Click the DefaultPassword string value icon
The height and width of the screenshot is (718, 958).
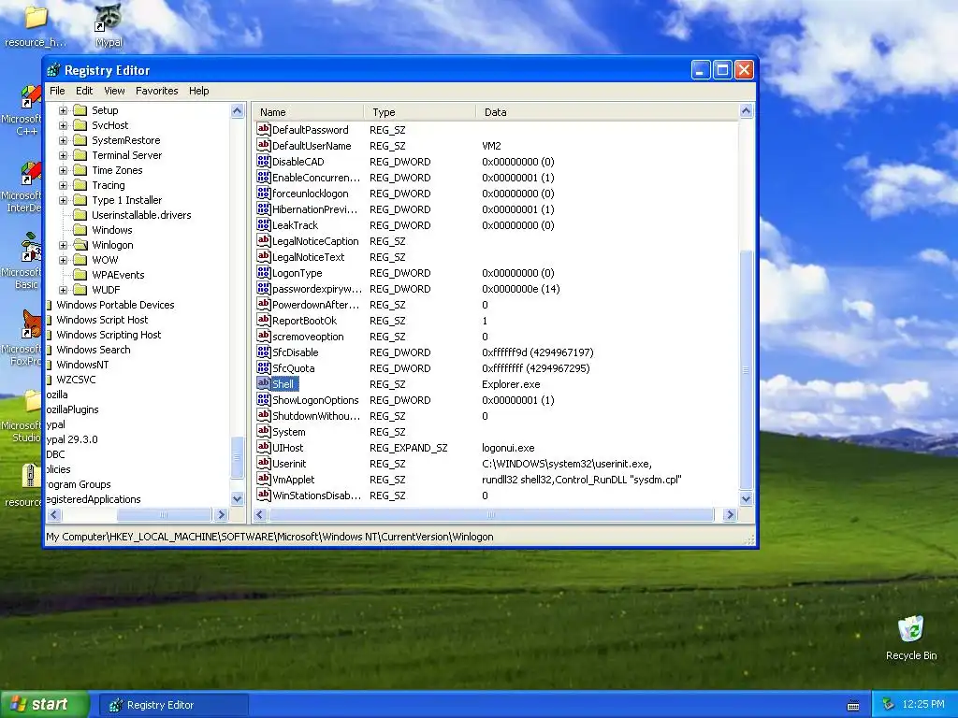coord(263,129)
